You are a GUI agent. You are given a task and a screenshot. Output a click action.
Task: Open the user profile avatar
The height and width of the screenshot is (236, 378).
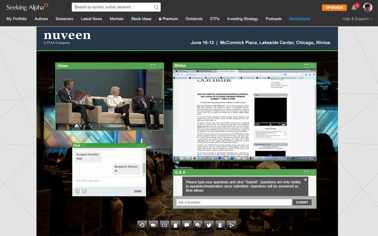368,7
